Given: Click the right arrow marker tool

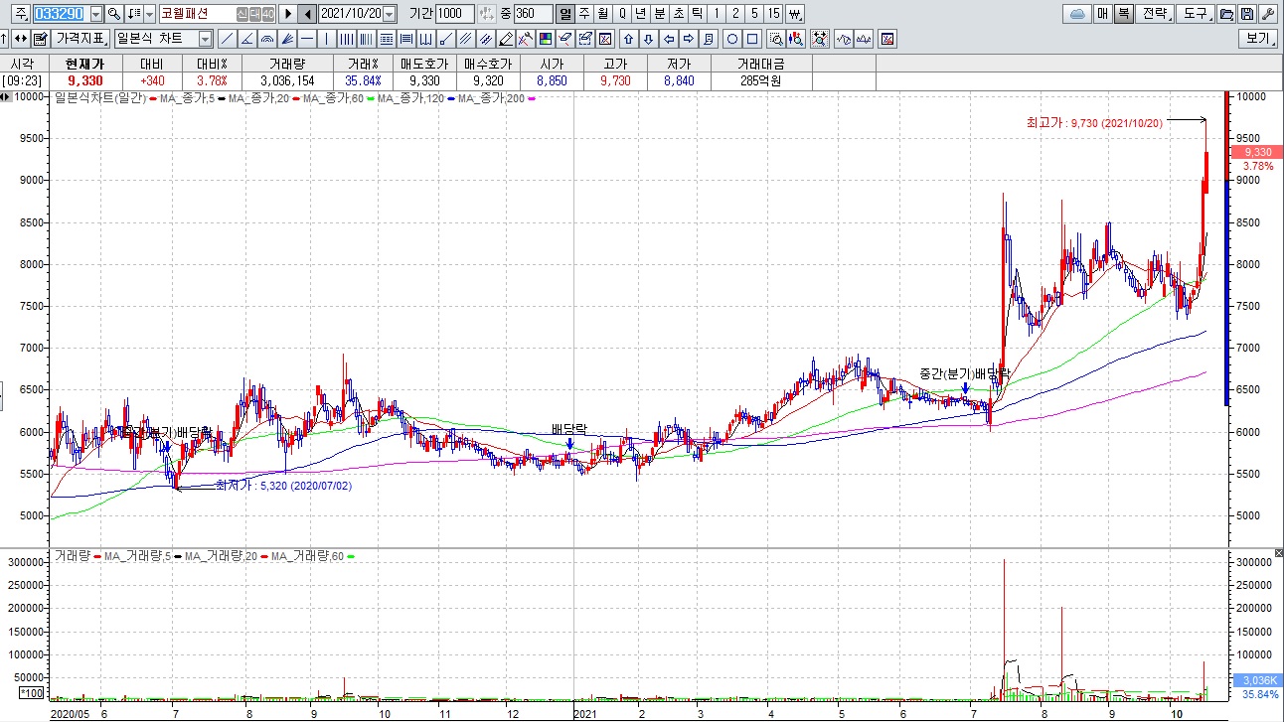Looking at the screenshot, I should 688,39.
